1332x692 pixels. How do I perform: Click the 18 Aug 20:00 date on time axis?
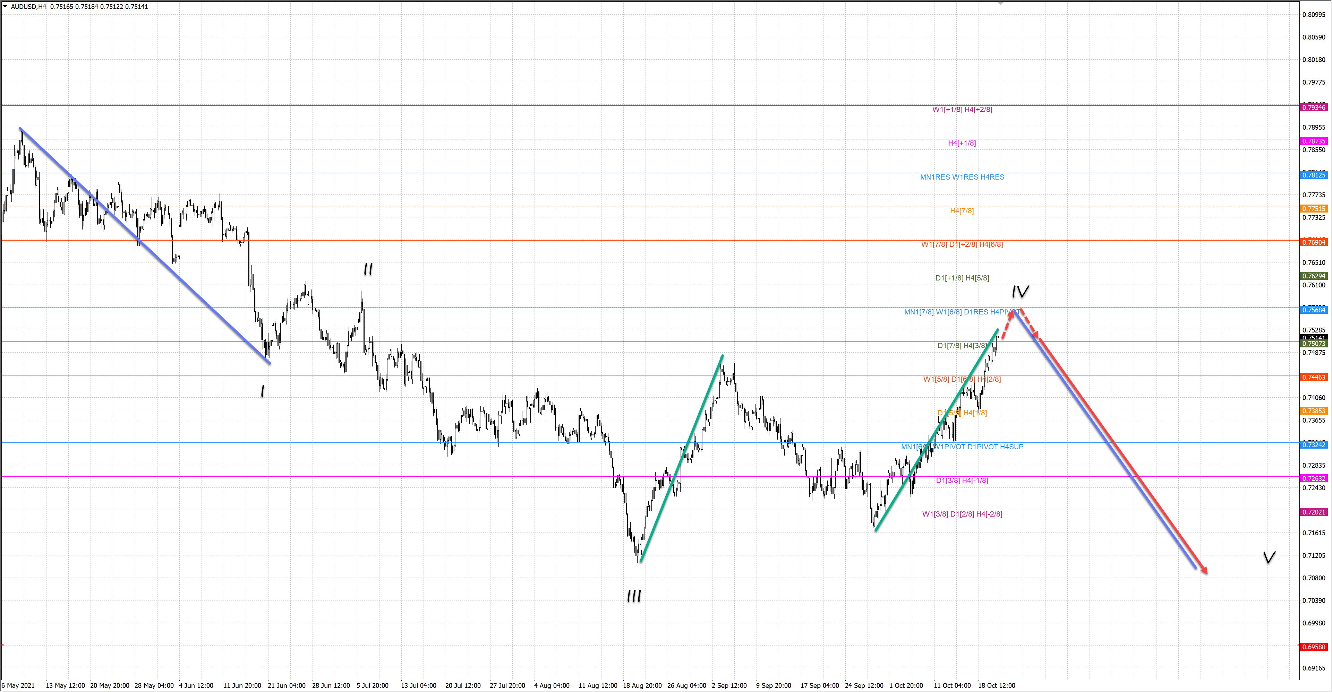(x=642, y=686)
